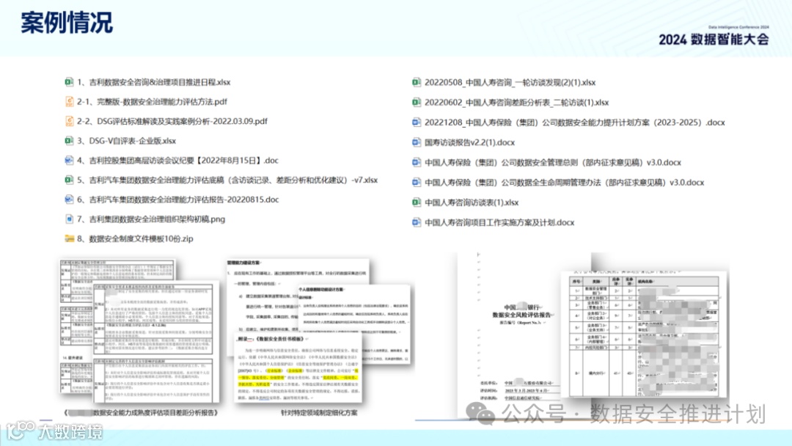Open file 4、吉利控股集团高层访谈会议纪要【2022年8月15日】.doc
792x446 pixels.
coord(177,160)
